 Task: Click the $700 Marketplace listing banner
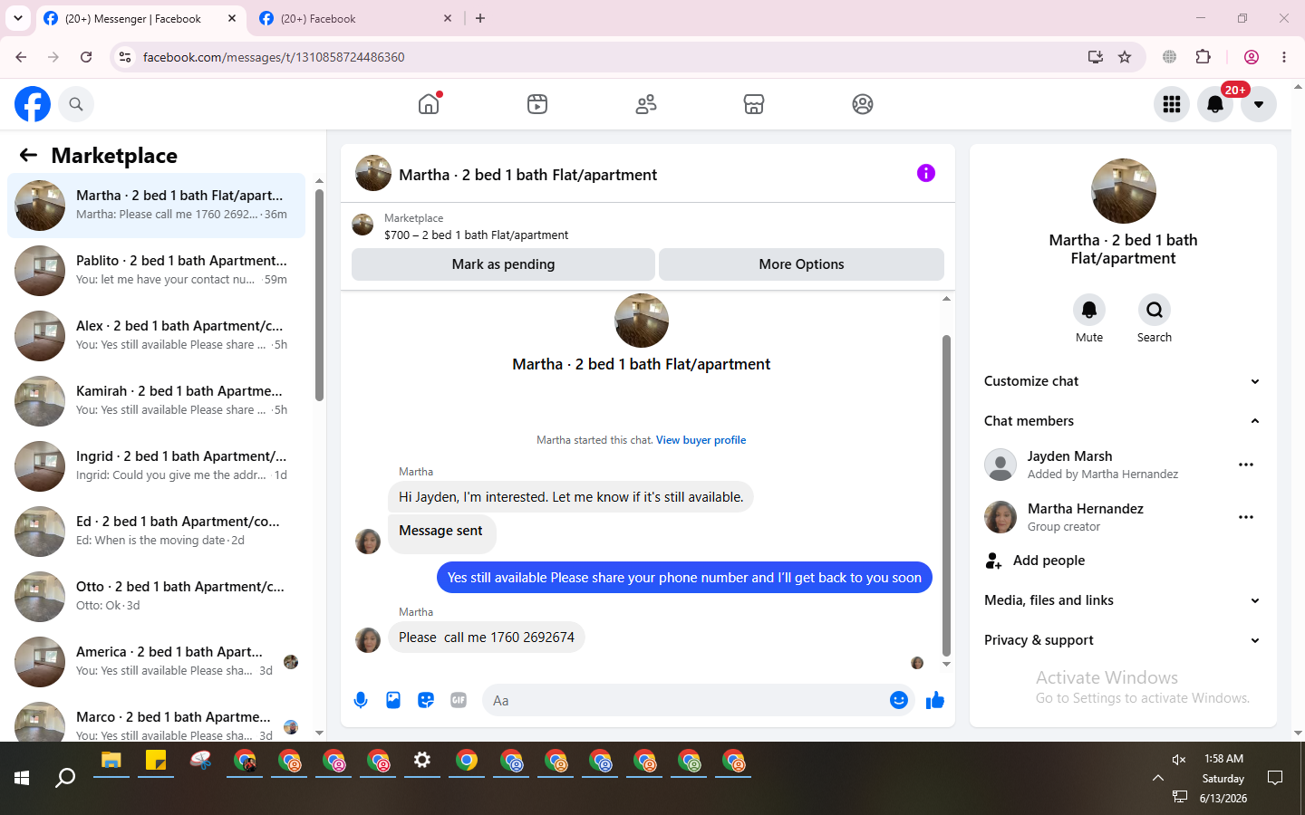(x=648, y=226)
